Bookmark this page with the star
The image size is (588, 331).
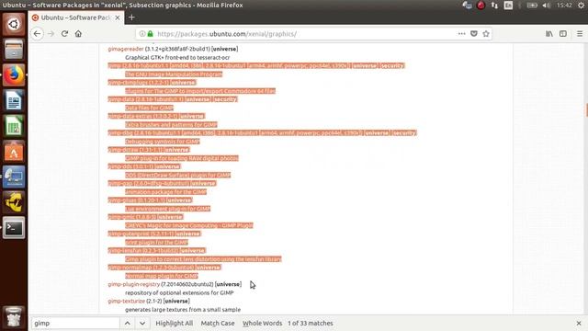pos(486,34)
